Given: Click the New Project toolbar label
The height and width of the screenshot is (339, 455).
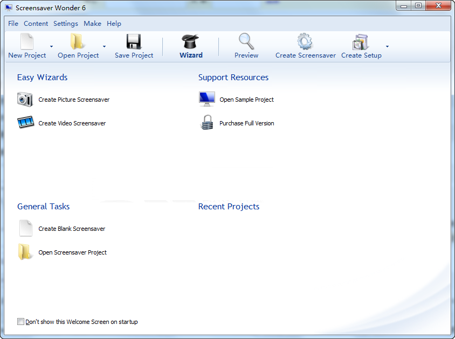Looking at the screenshot, I should coord(27,55).
